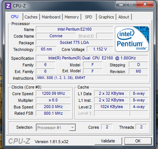Image resolution: width=158 pixels, height=149 pixels.
Task: Click the Intel Pentium inside logo
Action: coord(132,39)
